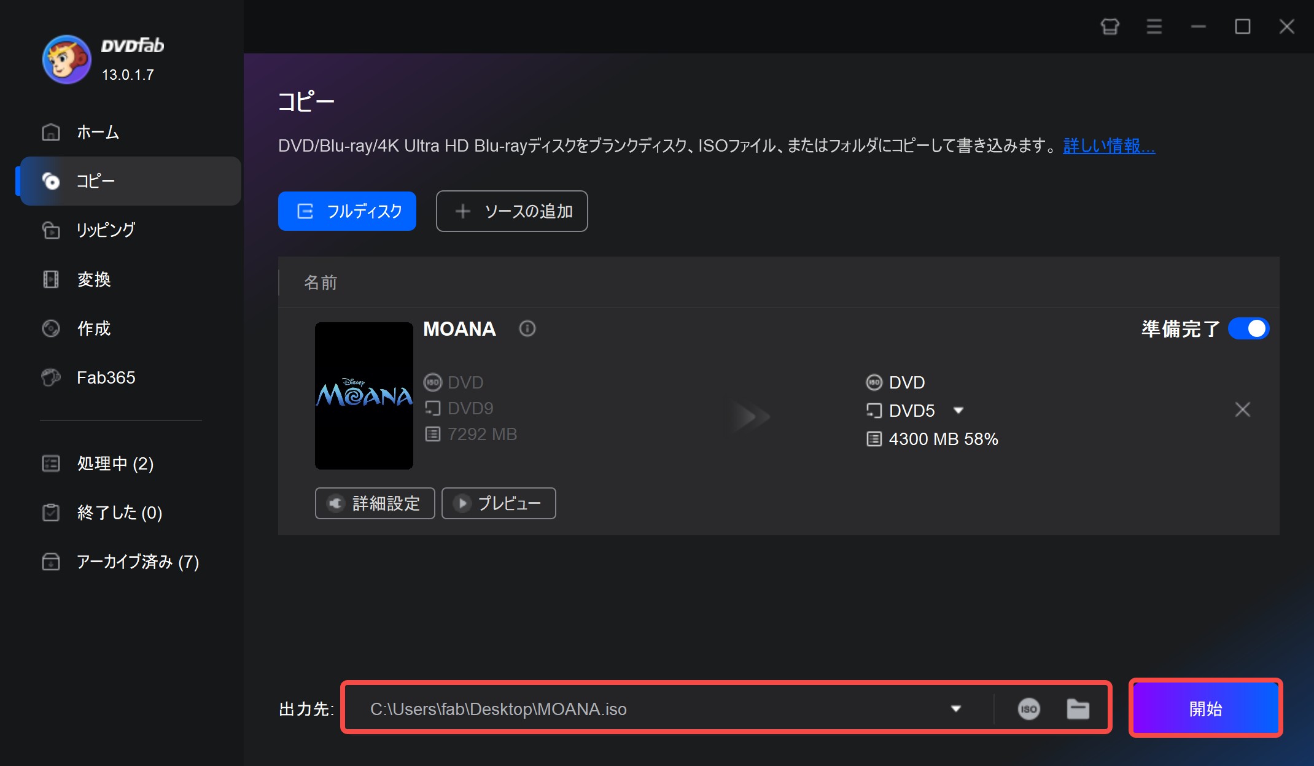Select the コピー sidebar item
The image size is (1314, 766).
tap(130, 181)
